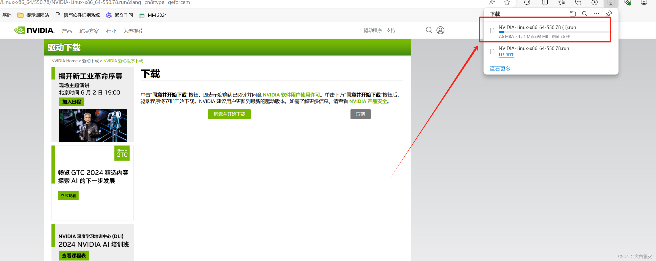Viewport: 656px width, 261px height.
Task: Click the 加入日程 button
Action: (x=71, y=102)
